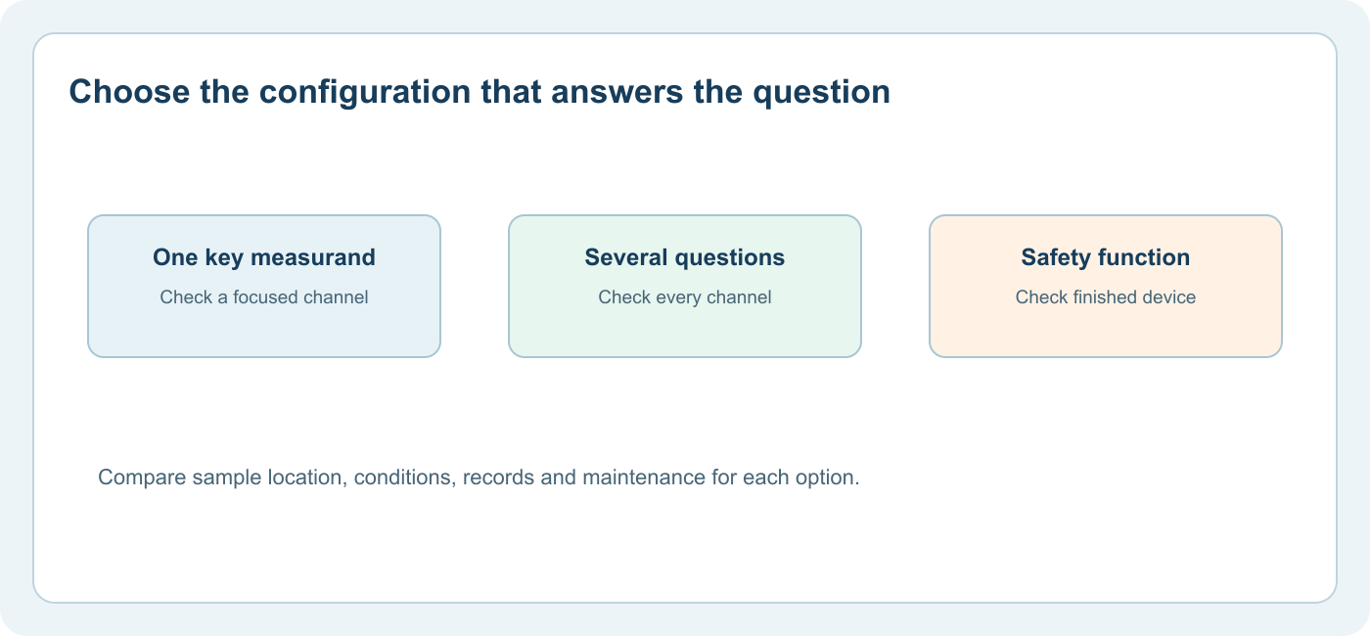Viewport: 1370px width, 636px height.
Task: Click the word "records" in the instructions
Action: (x=500, y=478)
